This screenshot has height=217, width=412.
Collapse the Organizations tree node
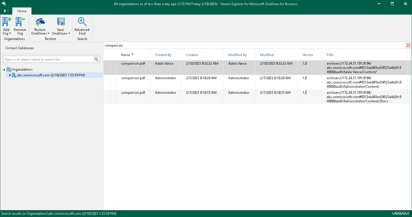[4, 69]
